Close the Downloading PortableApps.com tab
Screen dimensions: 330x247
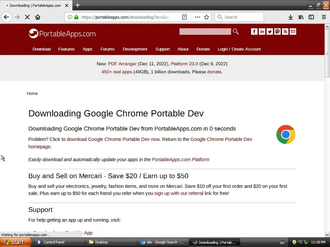pyautogui.click(x=67, y=5)
